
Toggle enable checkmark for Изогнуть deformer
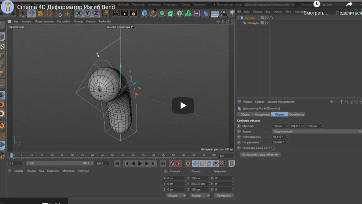[267, 23]
